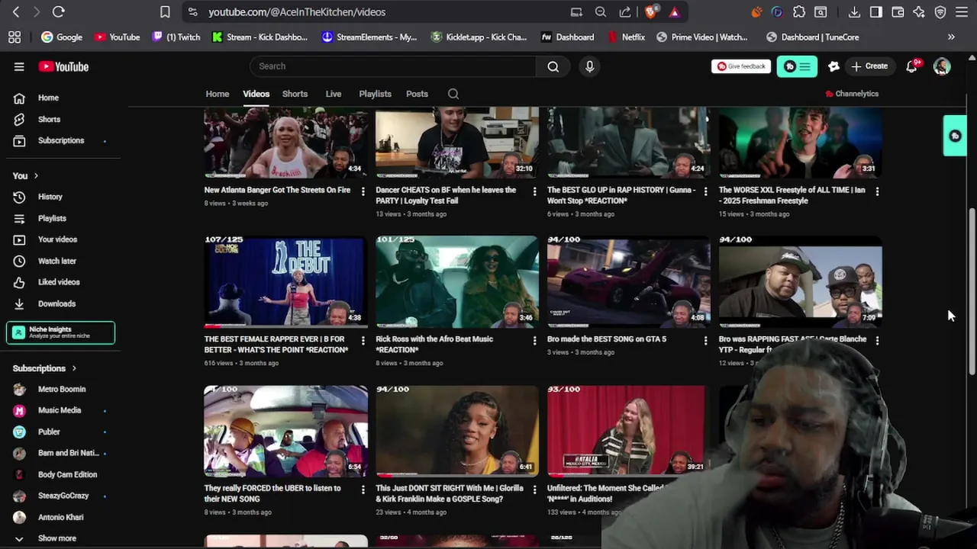Expand the Subscriptions section chevron
This screenshot has height=549, width=977.
(x=74, y=368)
